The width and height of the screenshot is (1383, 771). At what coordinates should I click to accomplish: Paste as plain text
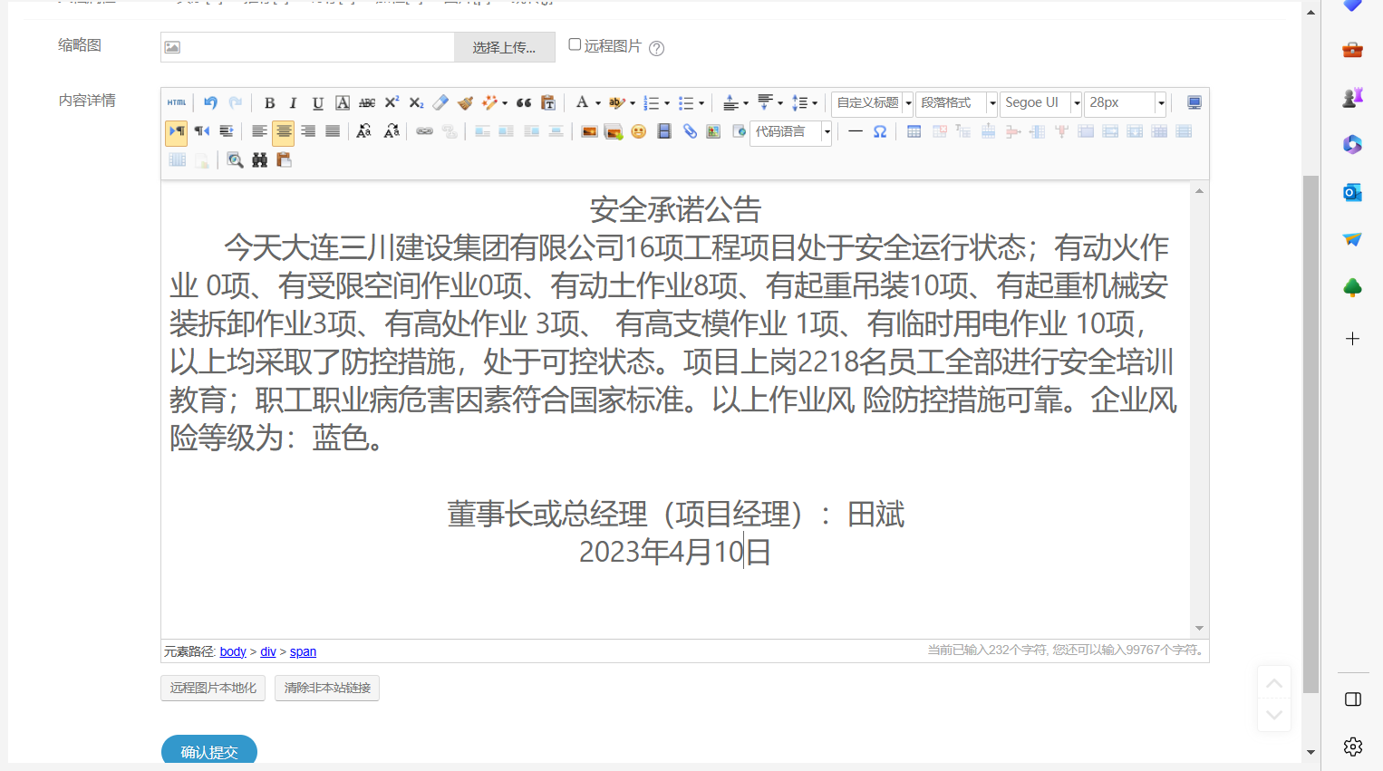coord(548,102)
